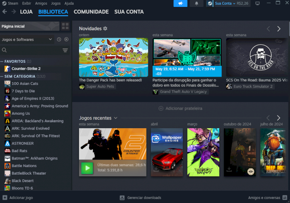The image size is (290, 203).
Task: Click Grand Theft Auto V Legacy tag
Action: pos(183,92)
